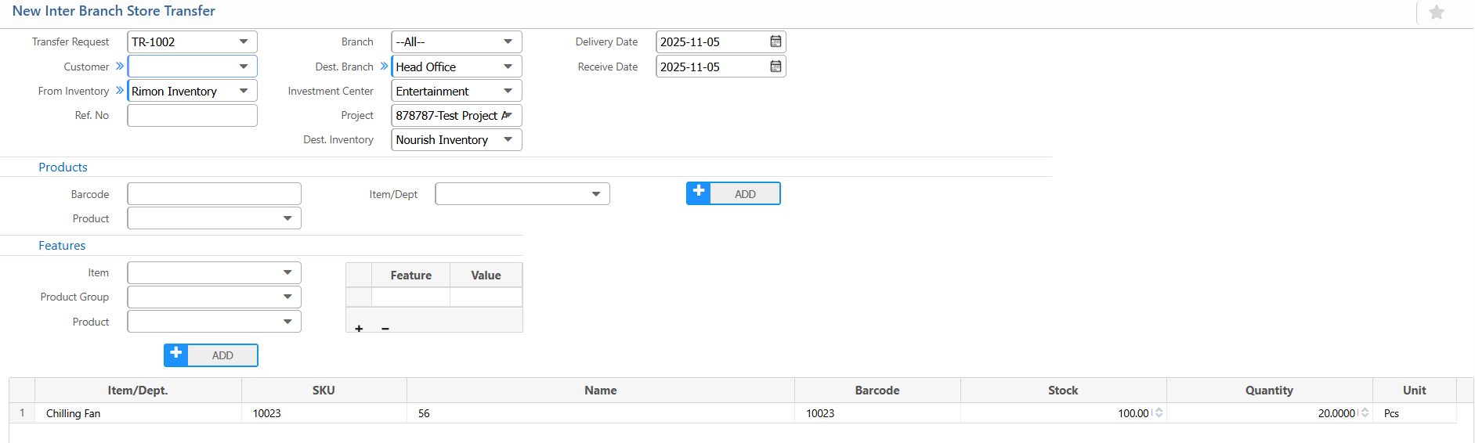Click the Stock column header

click(1062, 391)
